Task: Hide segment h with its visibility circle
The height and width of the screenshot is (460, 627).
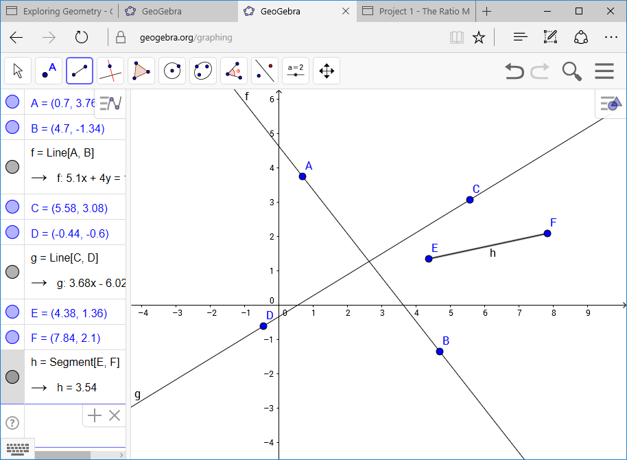Action: tap(12, 376)
